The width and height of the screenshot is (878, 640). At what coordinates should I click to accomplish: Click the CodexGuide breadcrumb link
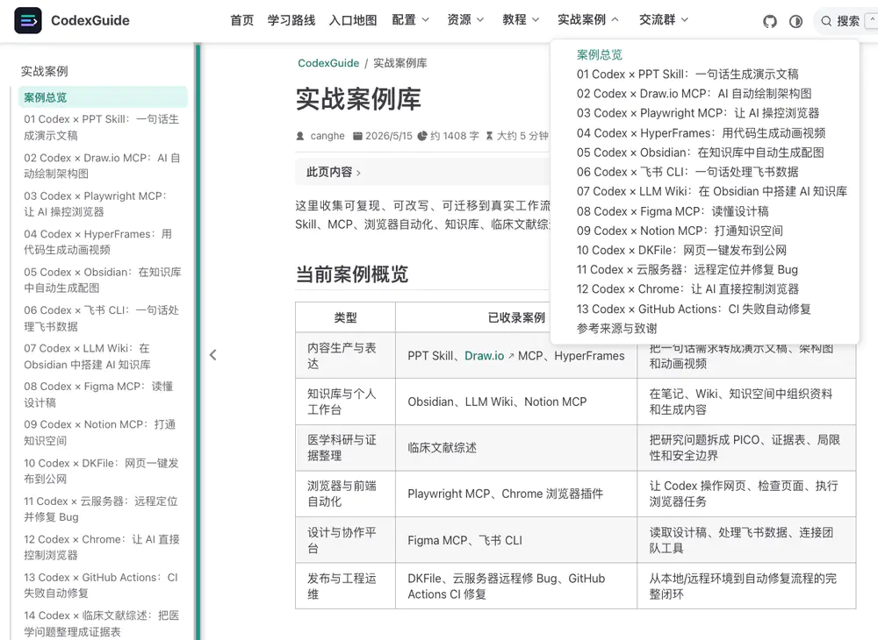(328, 63)
